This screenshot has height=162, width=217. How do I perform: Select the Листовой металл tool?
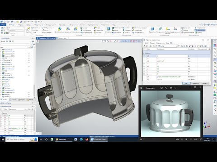pyautogui.click(x=168, y=30)
